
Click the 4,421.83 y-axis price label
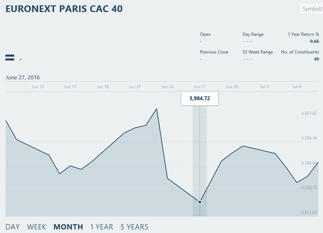(309, 113)
